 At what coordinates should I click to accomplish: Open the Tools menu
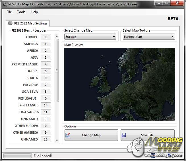tap(21, 12)
